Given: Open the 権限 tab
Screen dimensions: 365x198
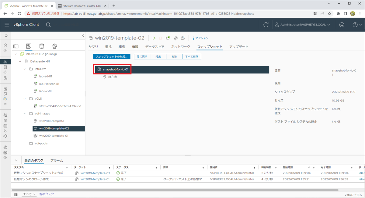Looking at the screenshot, I should click(135, 47).
